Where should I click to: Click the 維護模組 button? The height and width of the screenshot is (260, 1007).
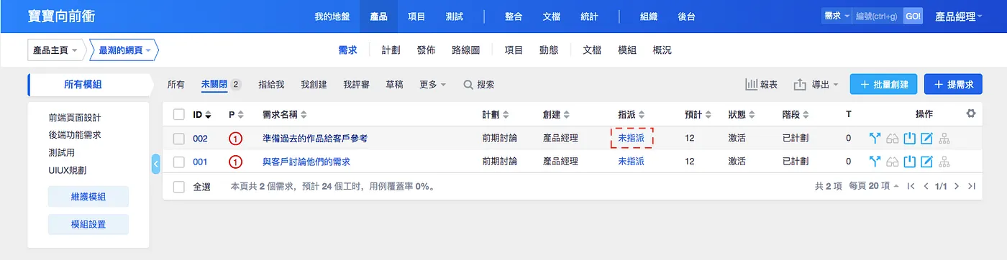pyautogui.click(x=88, y=196)
